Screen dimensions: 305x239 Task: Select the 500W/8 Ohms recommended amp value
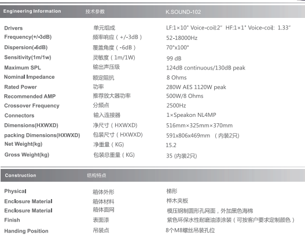[x=185, y=96]
